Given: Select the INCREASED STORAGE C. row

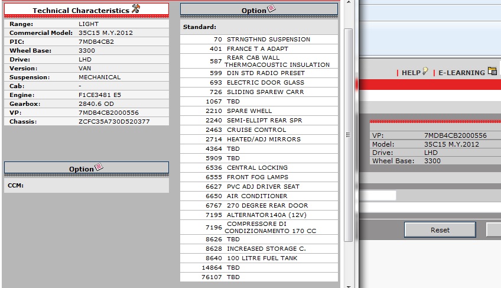Looking at the screenshot, I should pyautogui.click(x=259, y=248).
